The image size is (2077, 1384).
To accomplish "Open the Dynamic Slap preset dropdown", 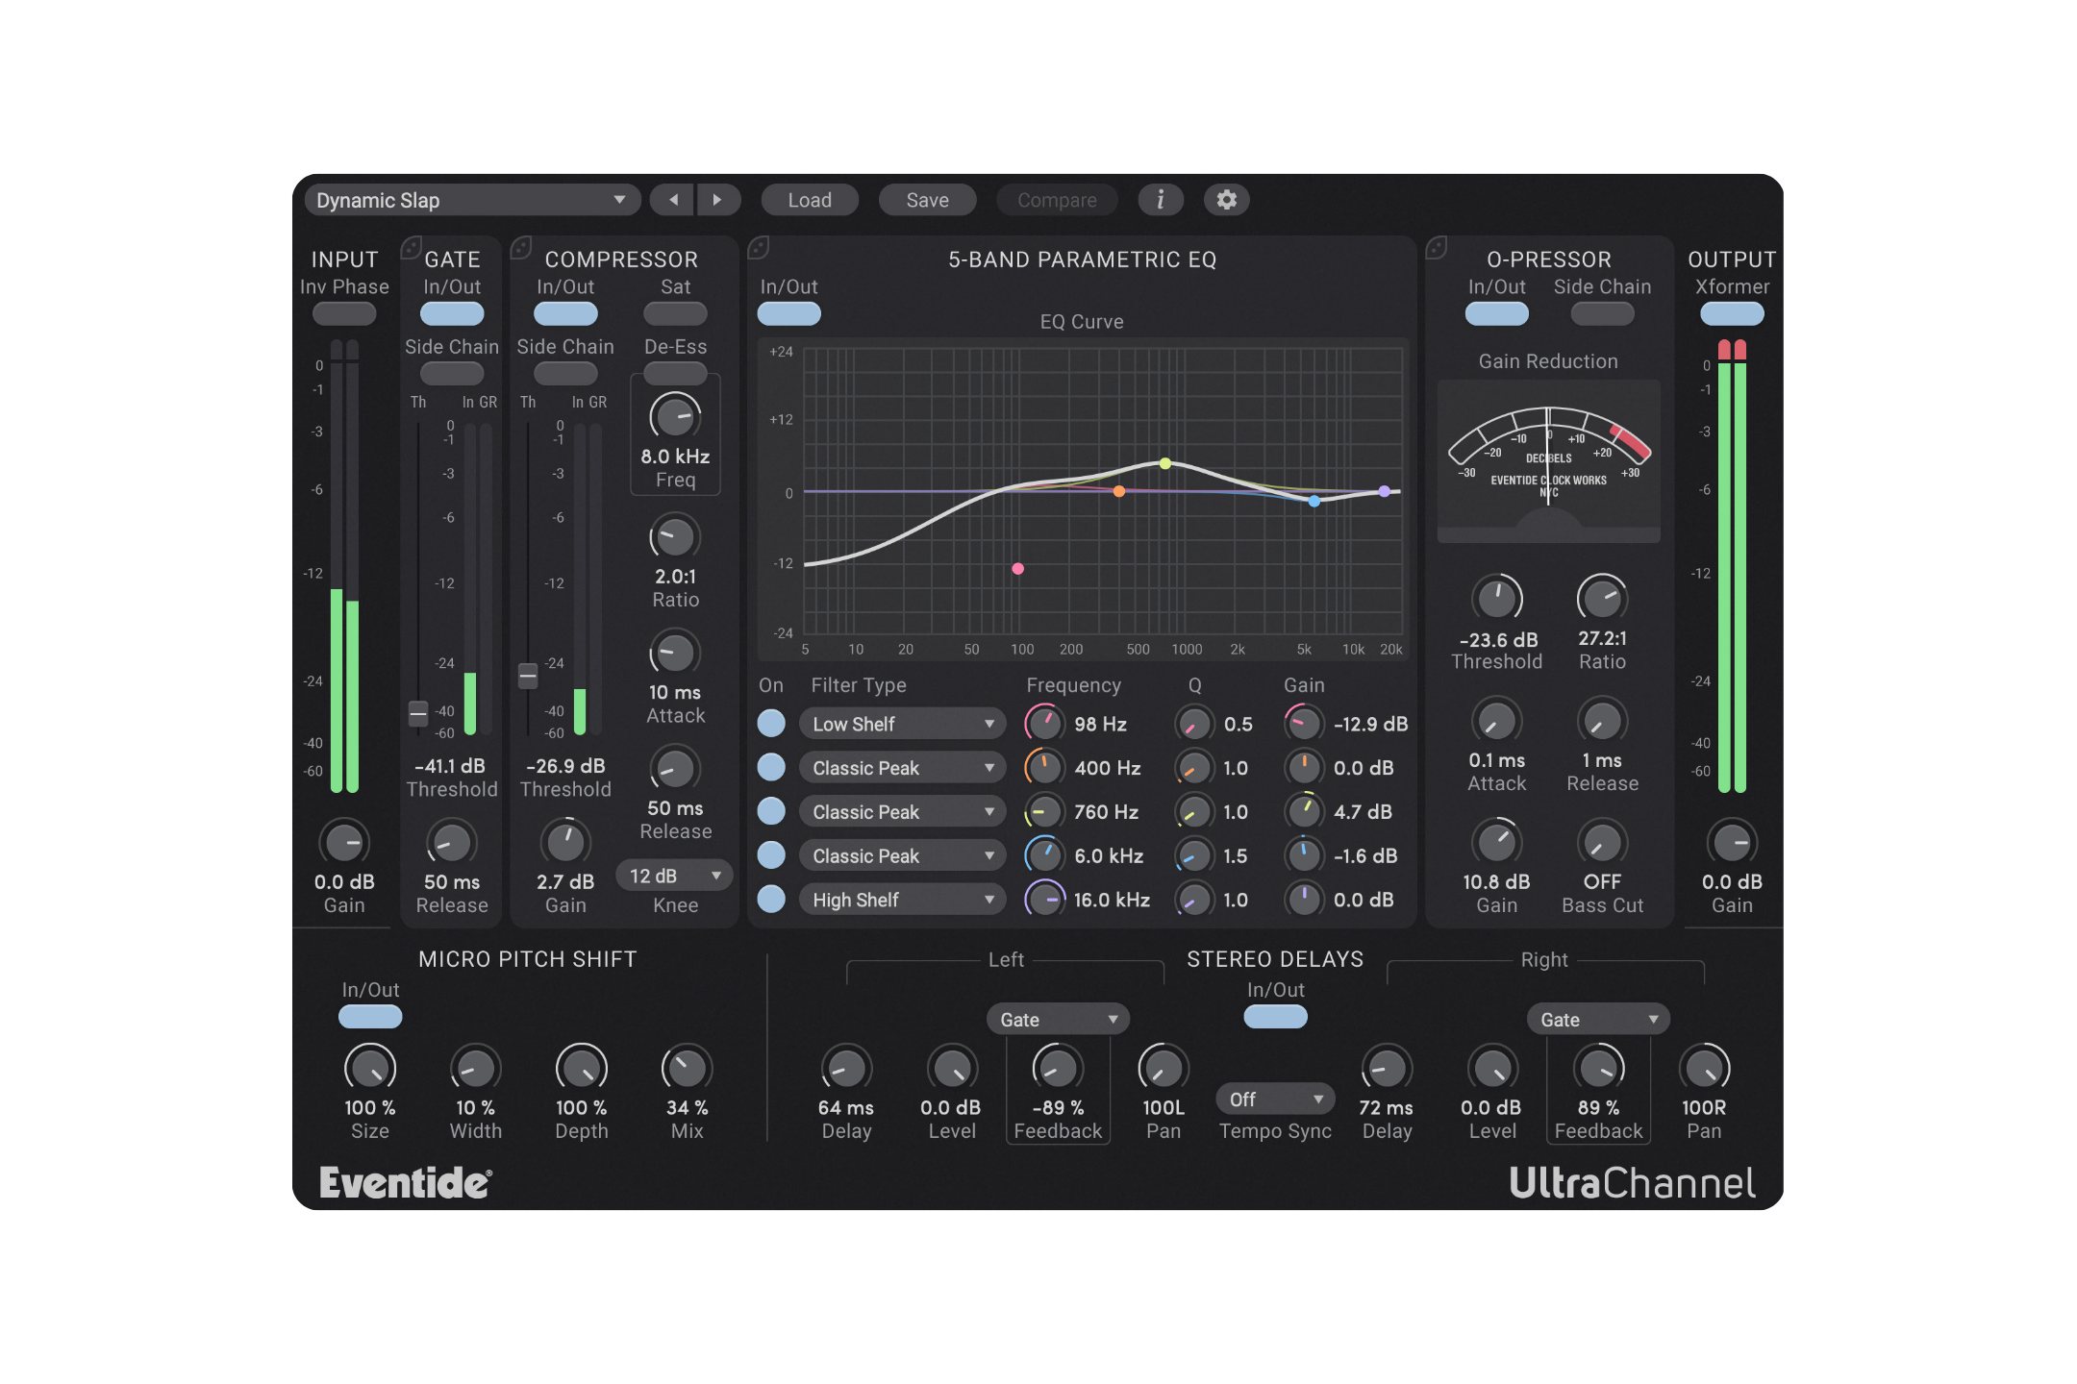I will point(471,200).
